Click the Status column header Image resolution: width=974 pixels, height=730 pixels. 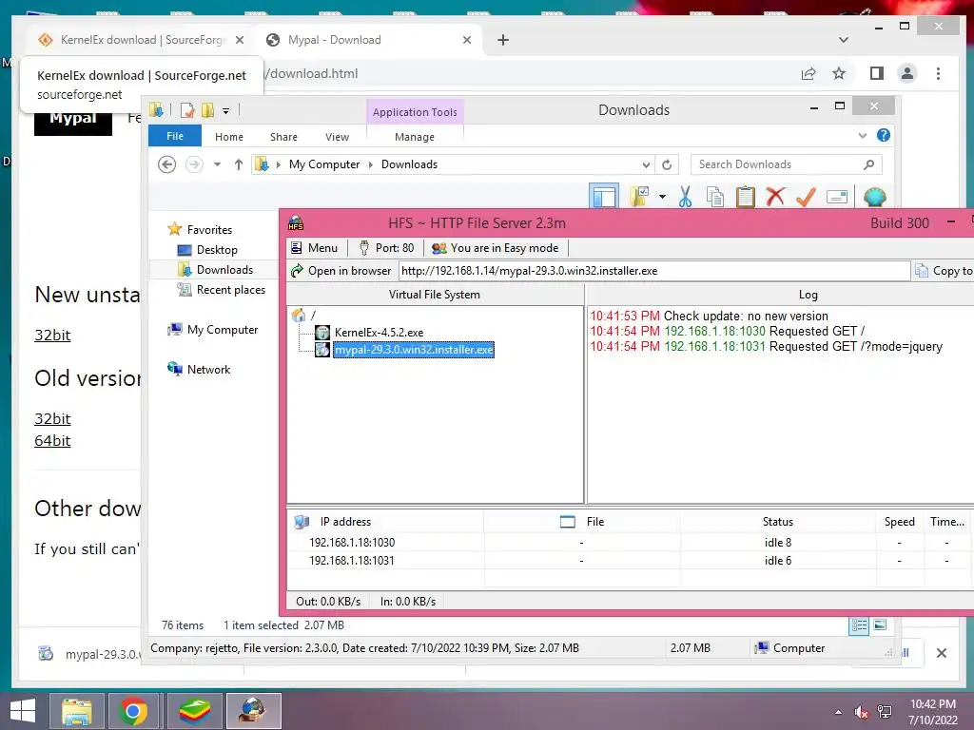(x=778, y=522)
